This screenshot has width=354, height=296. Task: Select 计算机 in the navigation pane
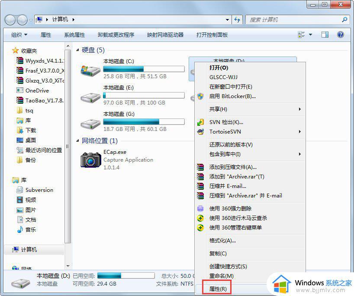pos(34,250)
